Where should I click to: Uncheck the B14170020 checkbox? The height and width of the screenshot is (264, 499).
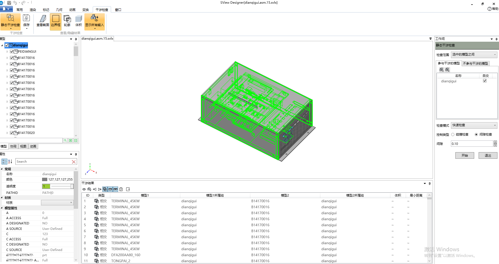[x=12, y=133]
